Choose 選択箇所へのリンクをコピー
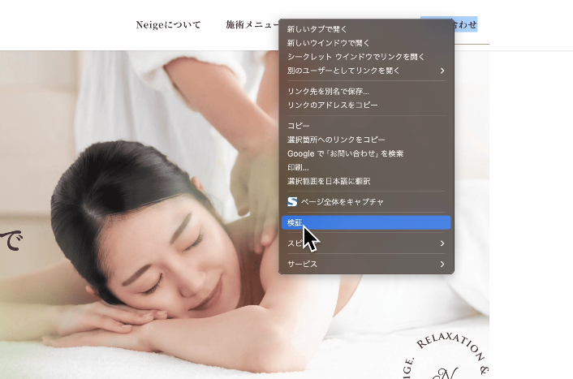The width and height of the screenshot is (573, 379). [x=366, y=140]
